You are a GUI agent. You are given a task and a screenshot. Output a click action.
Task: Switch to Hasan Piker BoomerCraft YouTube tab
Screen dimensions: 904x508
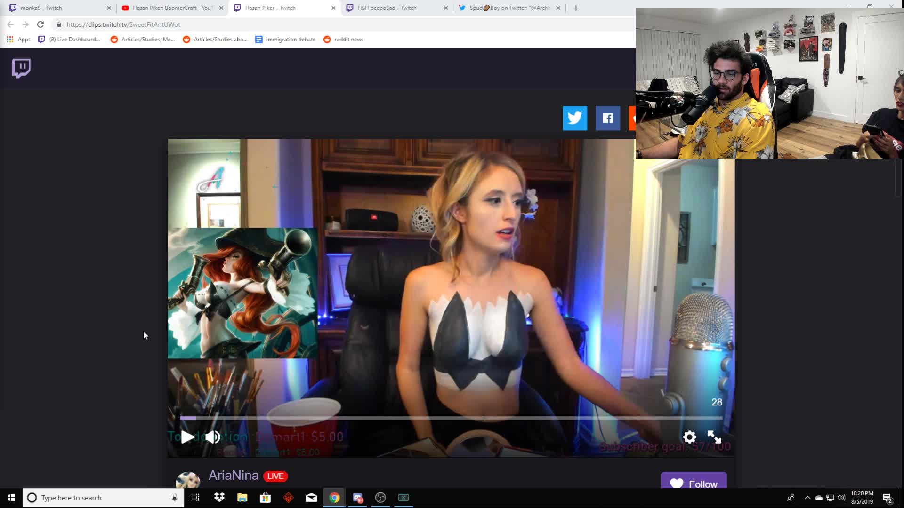click(x=169, y=8)
